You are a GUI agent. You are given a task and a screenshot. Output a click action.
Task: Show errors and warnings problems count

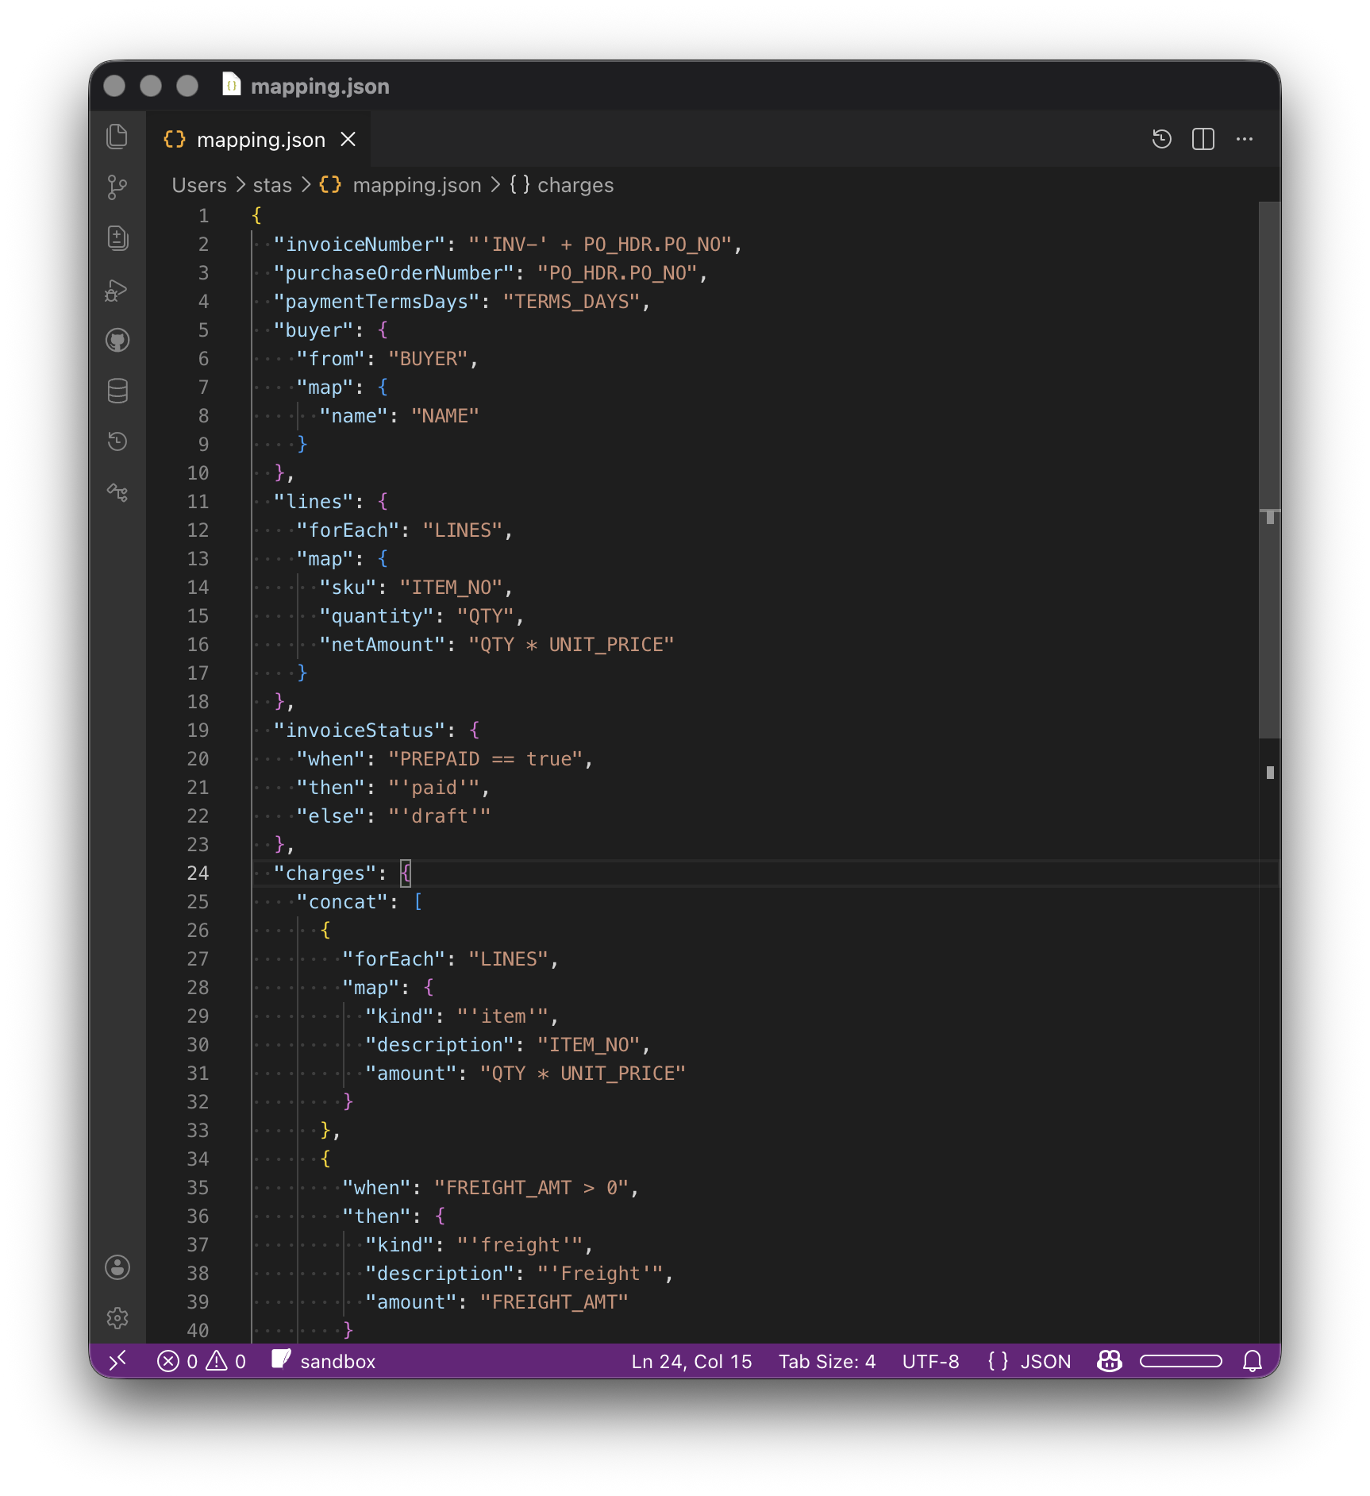tap(202, 1361)
